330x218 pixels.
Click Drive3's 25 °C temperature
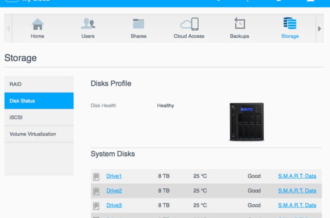click(x=200, y=205)
